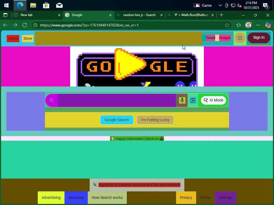Click the Sign in button
This screenshot has height=205, width=274.
259,38
